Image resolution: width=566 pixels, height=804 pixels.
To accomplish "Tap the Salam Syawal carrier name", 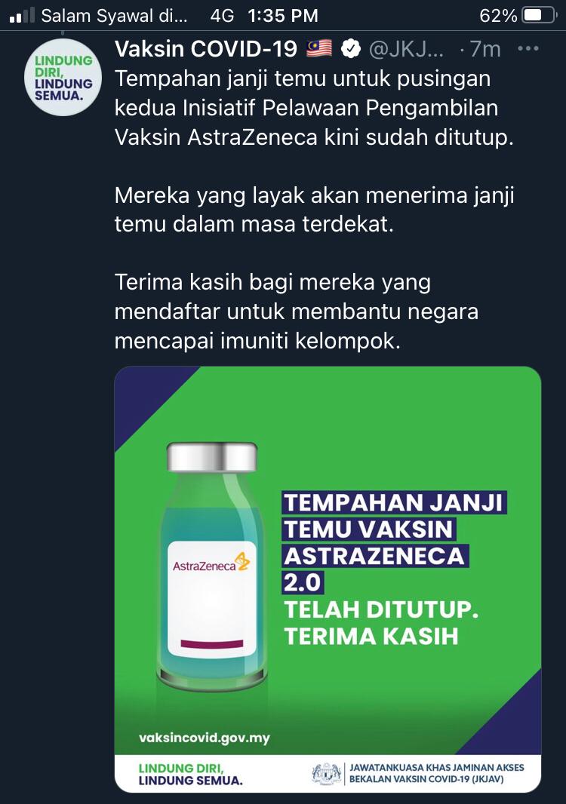I will click(114, 16).
